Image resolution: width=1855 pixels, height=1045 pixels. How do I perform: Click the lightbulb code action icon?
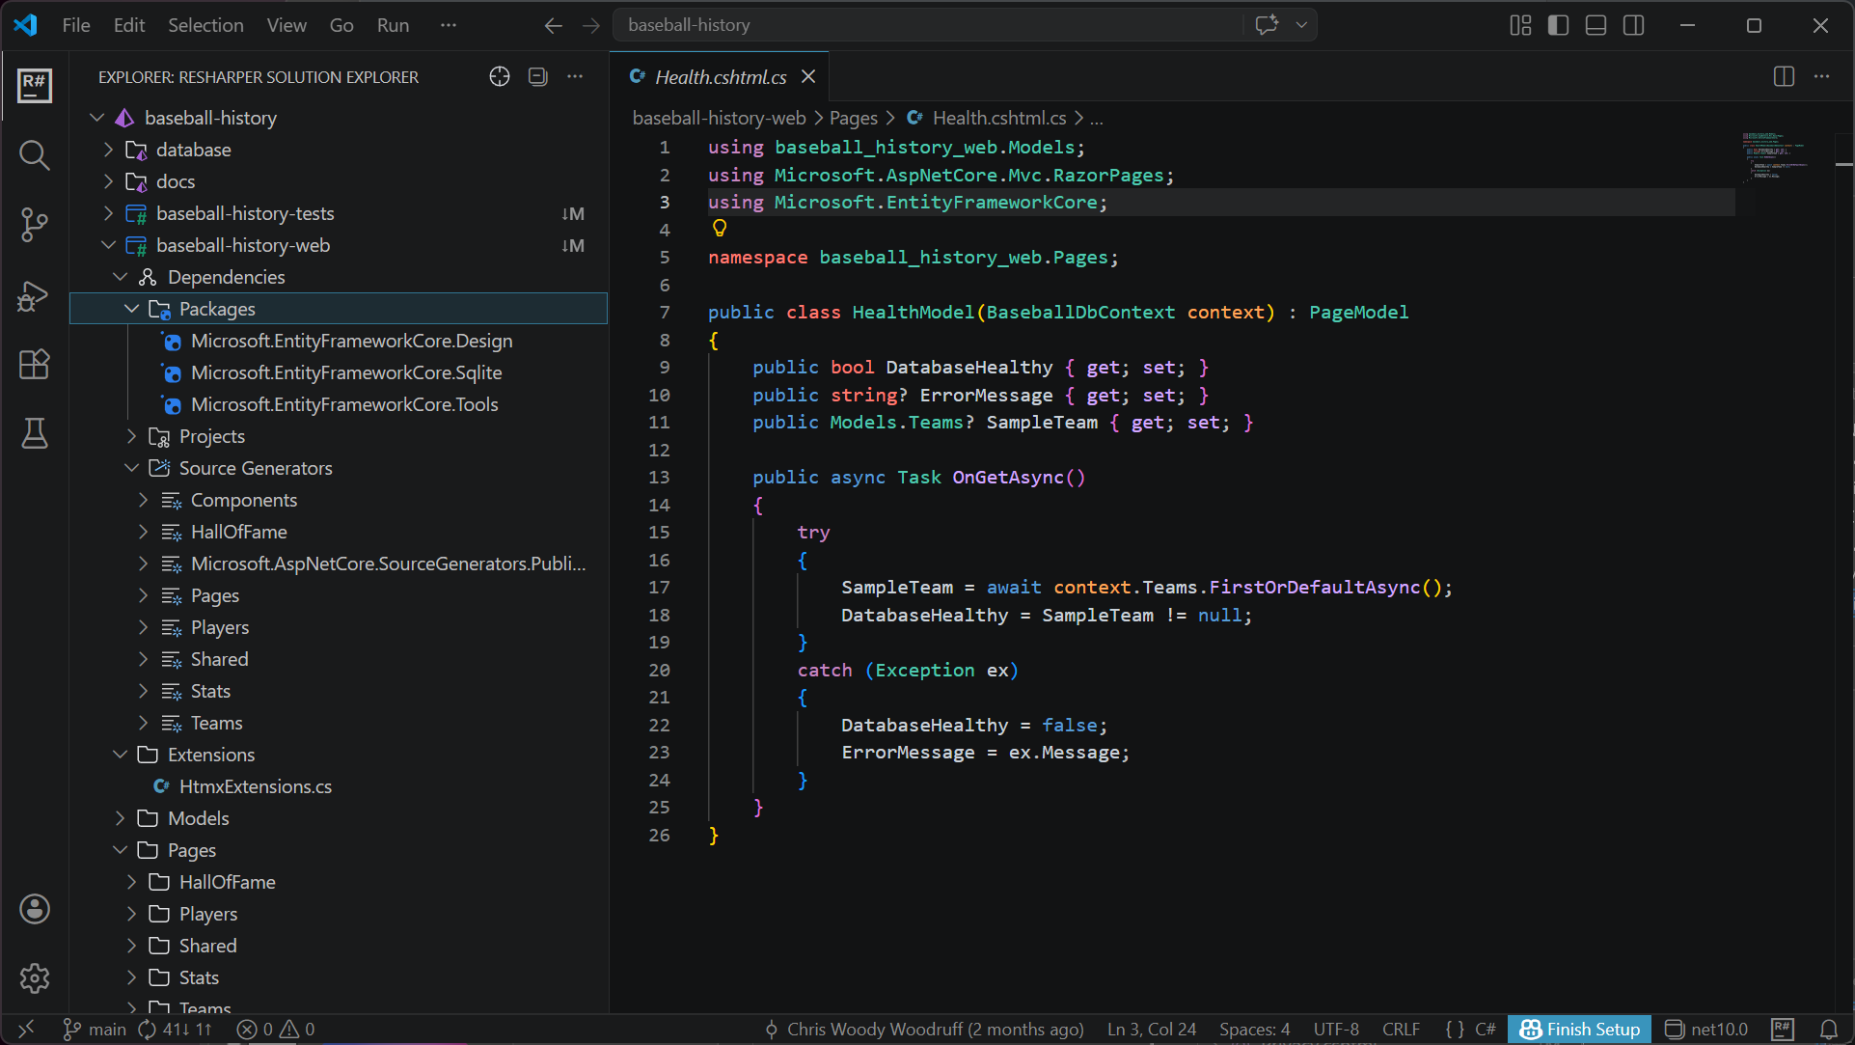720,229
